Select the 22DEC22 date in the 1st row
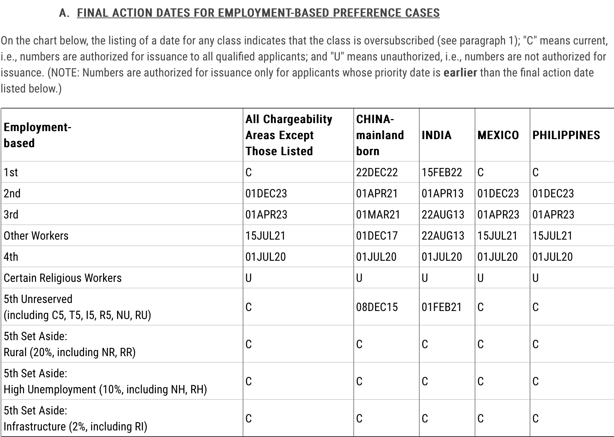The width and height of the screenshot is (614, 437). 377,172
